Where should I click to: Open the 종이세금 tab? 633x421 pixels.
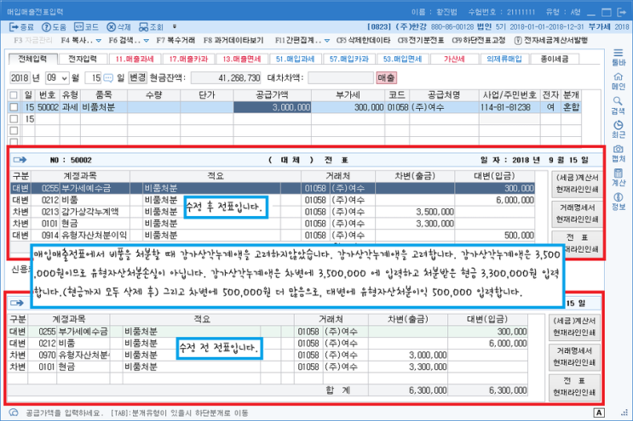(555, 59)
